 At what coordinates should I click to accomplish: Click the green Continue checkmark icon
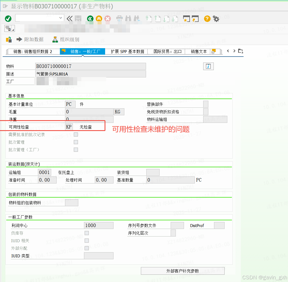point(8,19)
